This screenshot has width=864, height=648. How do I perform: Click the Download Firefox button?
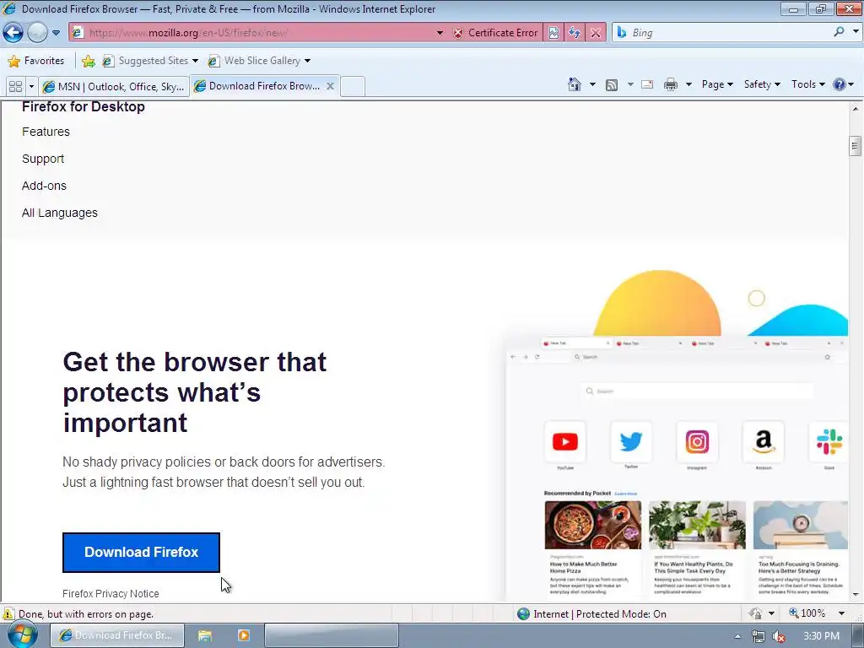coord(141,552)
